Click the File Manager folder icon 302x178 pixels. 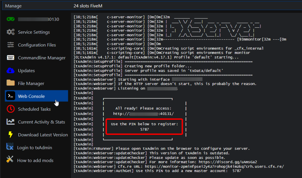click(x=10, y=83)
